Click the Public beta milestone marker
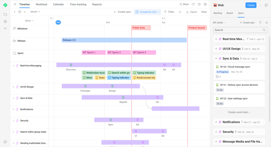The width and height of the screenshot is (271, 147). tap(141, 28)
